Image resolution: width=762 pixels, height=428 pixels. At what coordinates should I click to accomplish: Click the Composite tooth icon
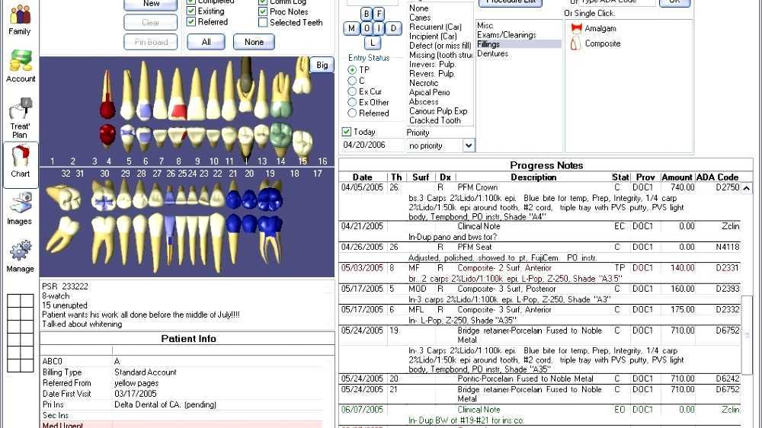pos(575,43)
